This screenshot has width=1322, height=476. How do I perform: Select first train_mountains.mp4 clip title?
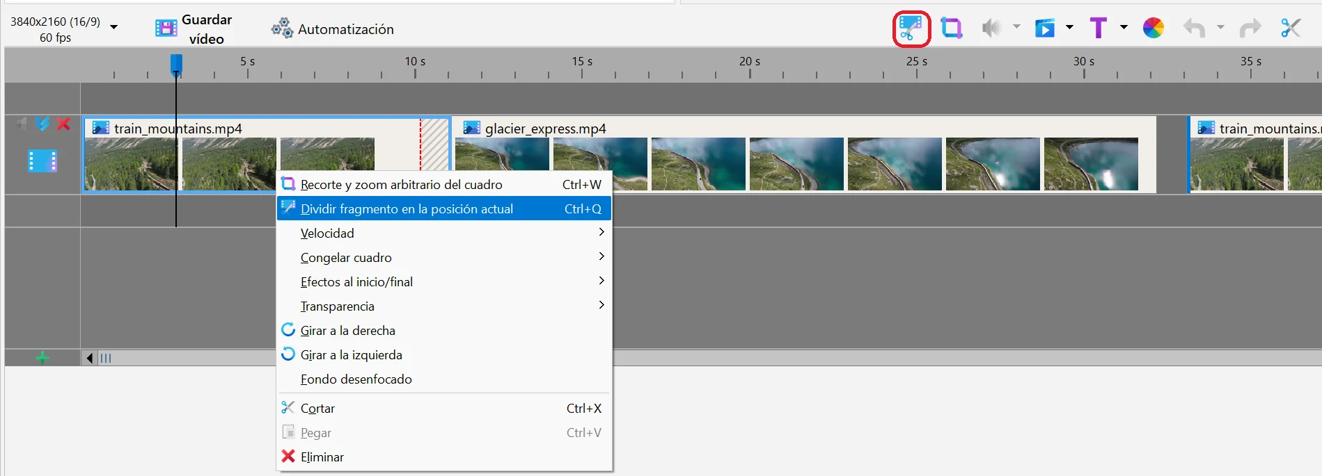pyautogui.click(x=178, y=129)
